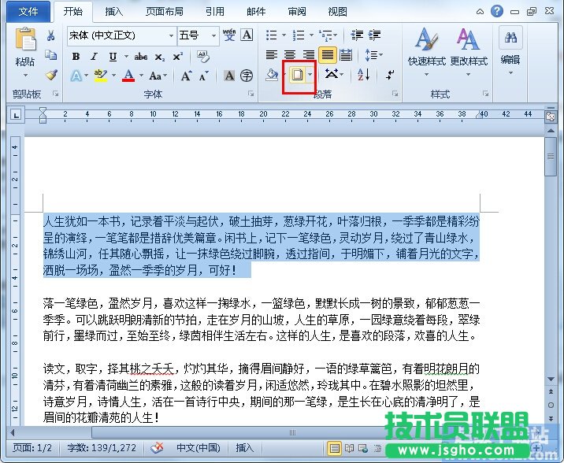
Task: Switch to the 插入 ribbon tab
Action: point(113,12)
